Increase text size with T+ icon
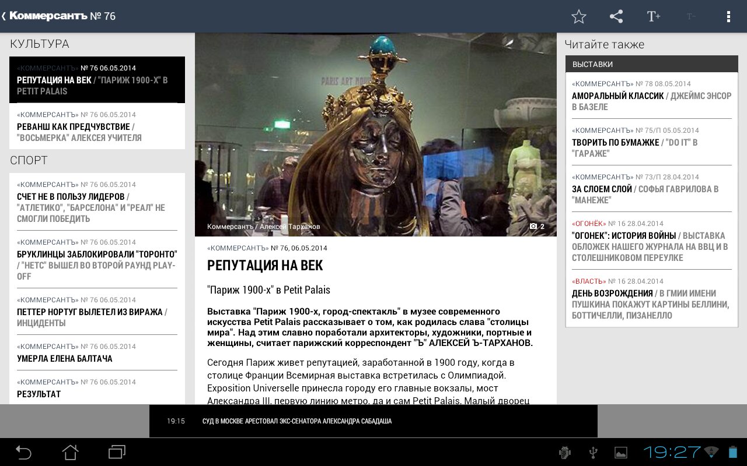Image resolution: width=747 pixels, height=466 pixels. coord(653,16)
